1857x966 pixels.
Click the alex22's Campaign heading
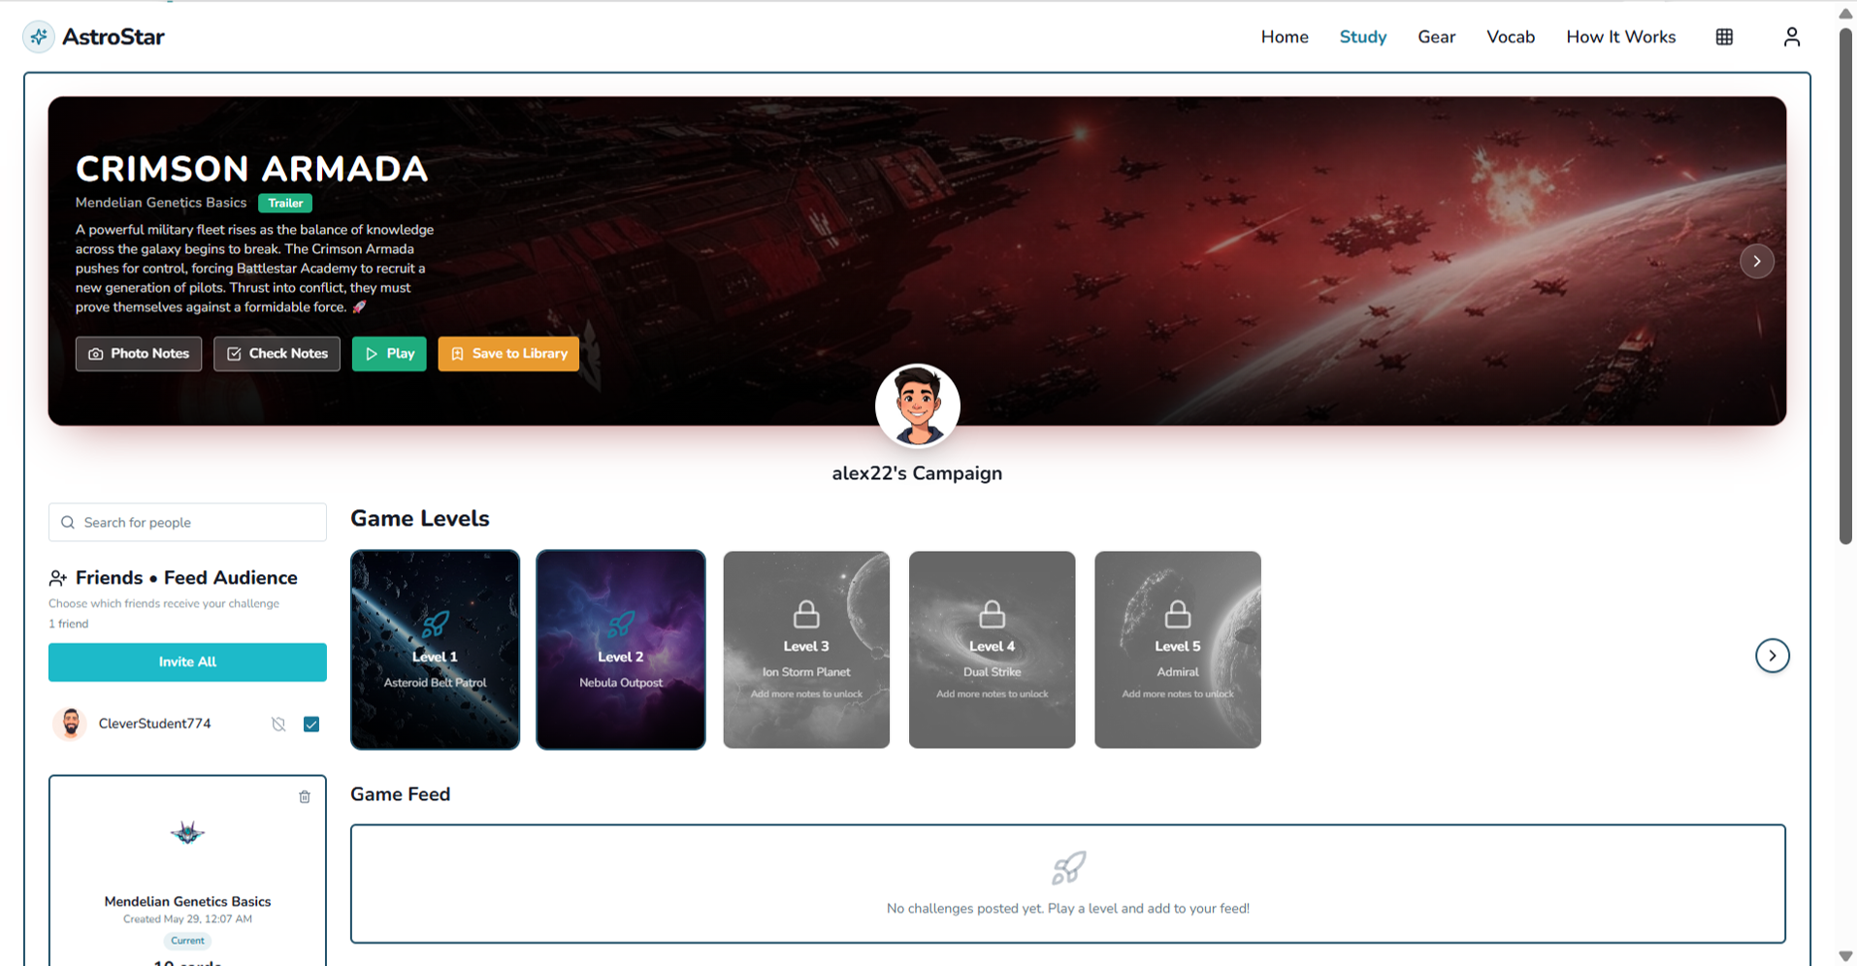(917, 473)
